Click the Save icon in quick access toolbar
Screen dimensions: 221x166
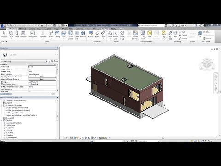[12, 25]
